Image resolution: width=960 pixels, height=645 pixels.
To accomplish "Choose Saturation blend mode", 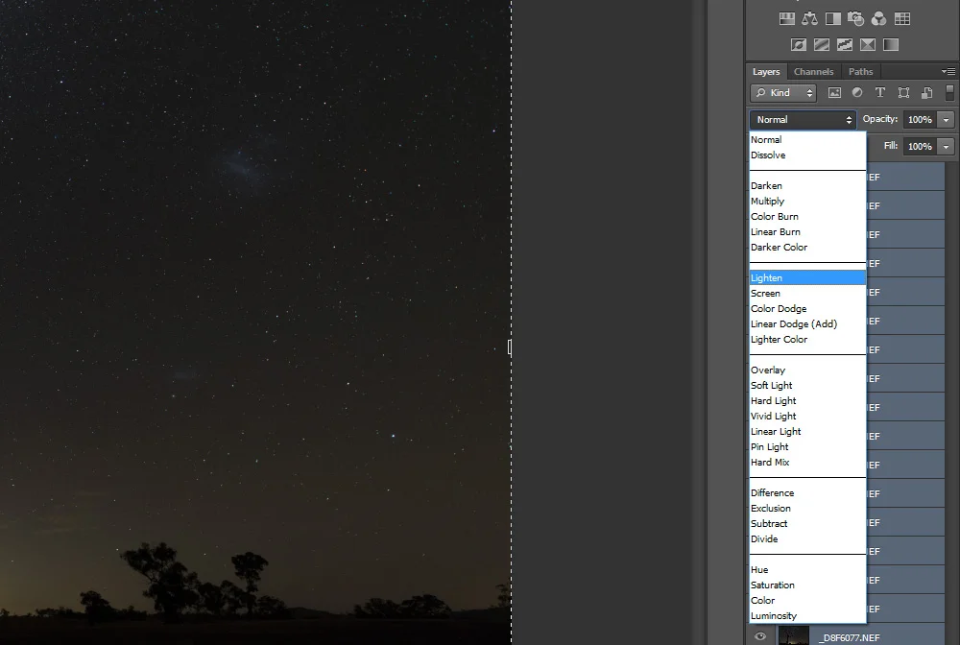I will (807, 585).
